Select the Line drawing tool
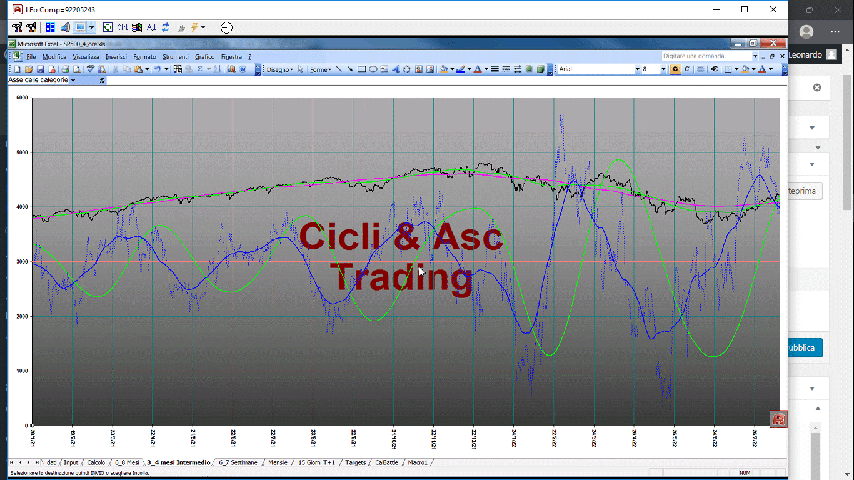Image resolution: width=854 pixels, height=480 pixels. (x=338, y=69)
